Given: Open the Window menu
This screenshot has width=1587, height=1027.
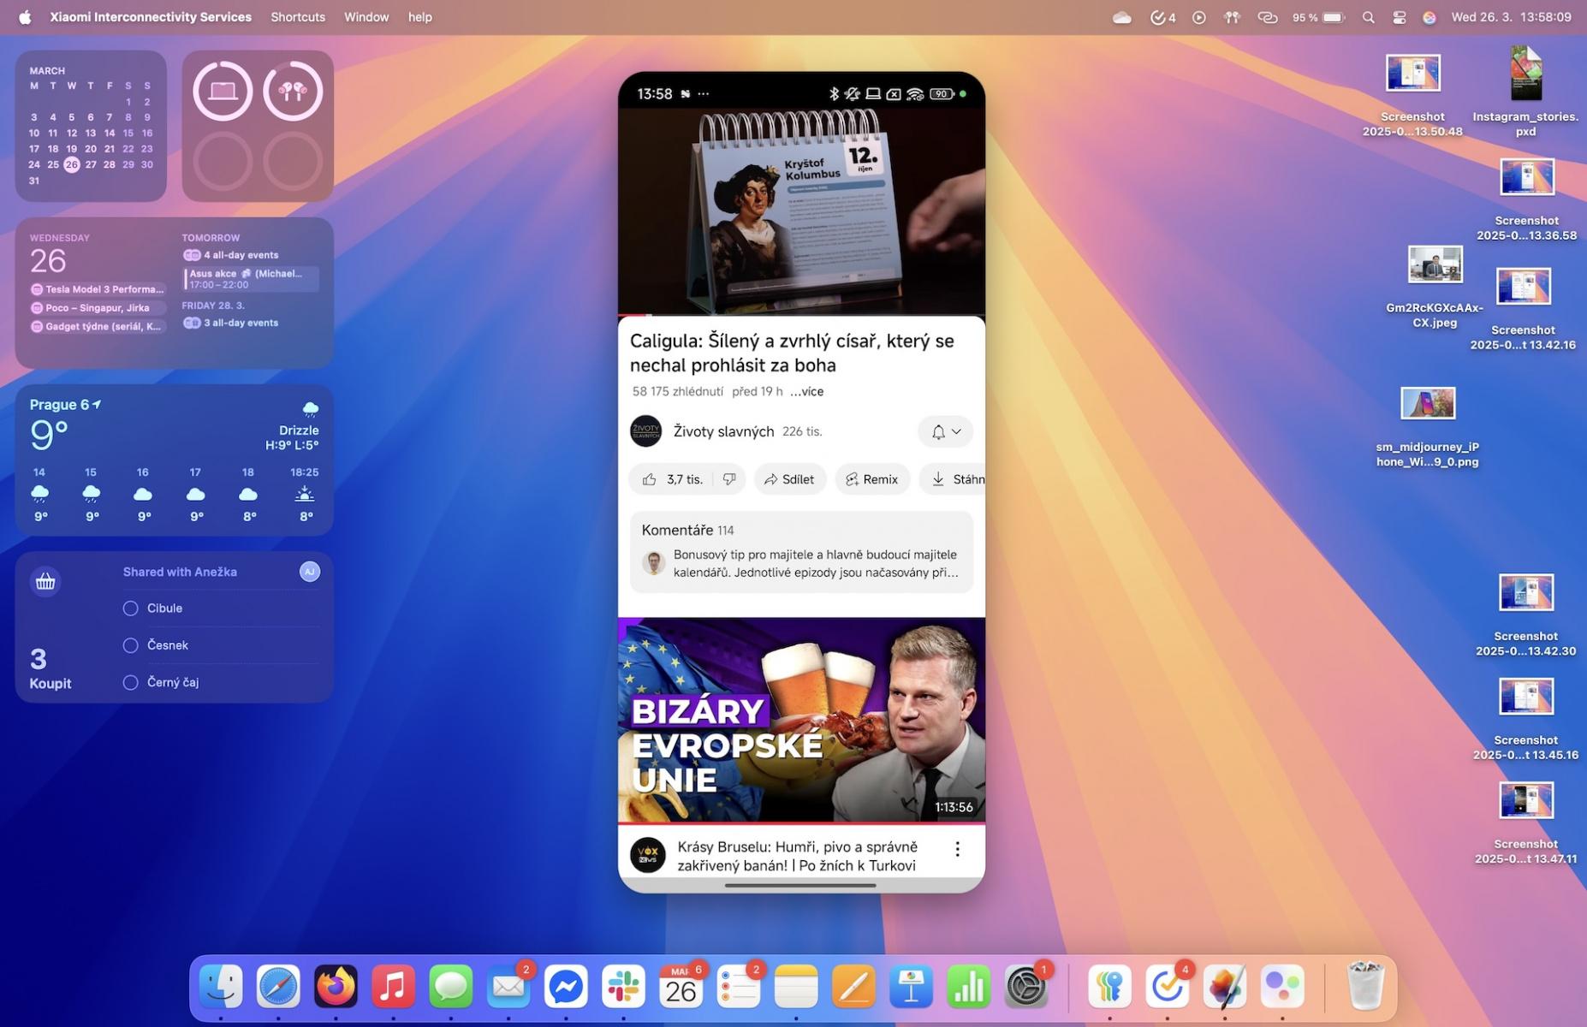Looking at the screenshot, I should pyautogui.click(x=366, y=17).
